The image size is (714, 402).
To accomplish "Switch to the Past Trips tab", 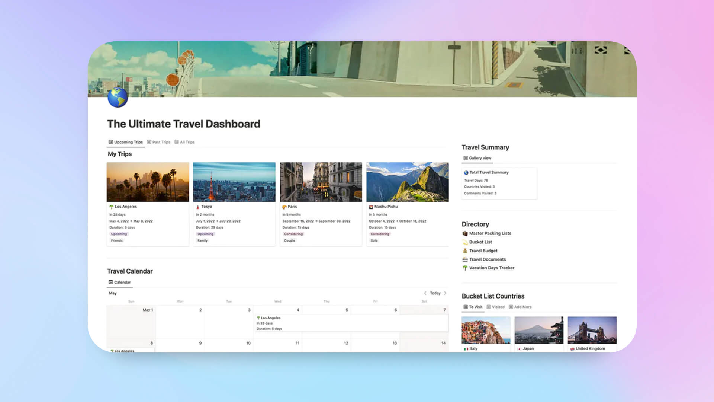I will coord(161,142).
